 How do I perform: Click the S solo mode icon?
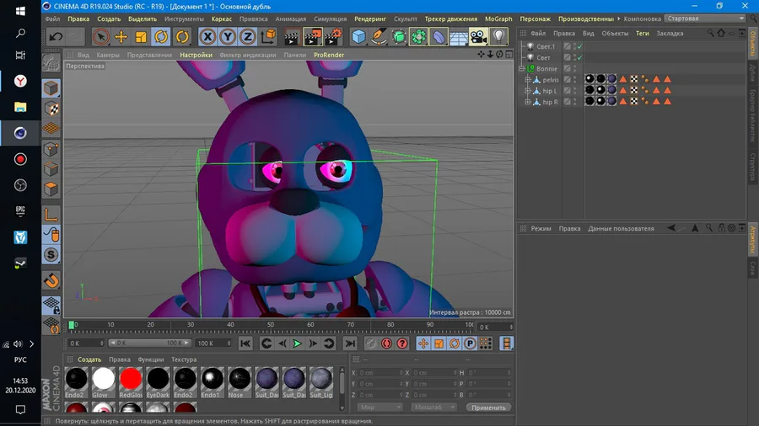[51, 254]
